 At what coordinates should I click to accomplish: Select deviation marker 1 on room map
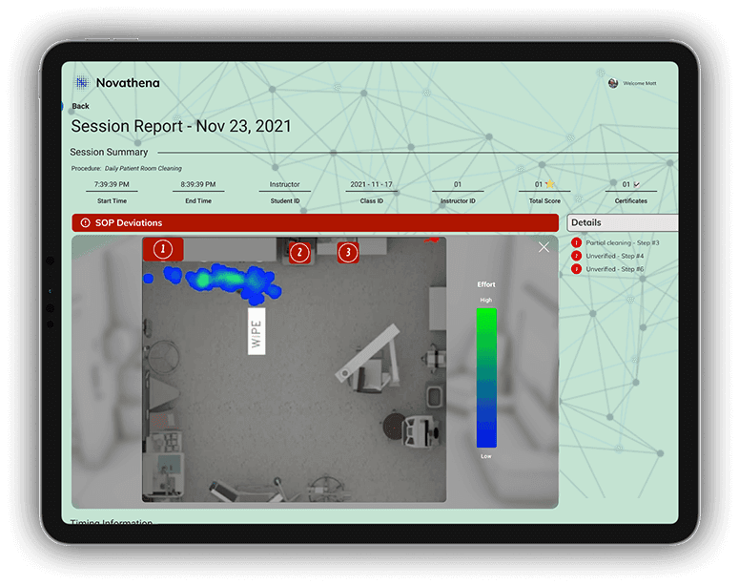click(163, 249)
